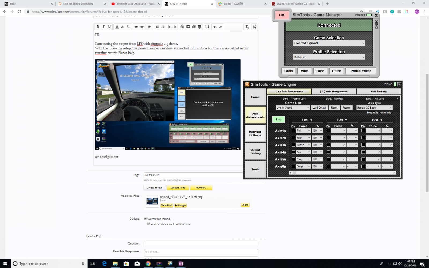
Task: Open Home section in Game Engine
Action: pos(255,97)
